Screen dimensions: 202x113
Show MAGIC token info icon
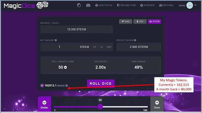[x=67, y=86]
